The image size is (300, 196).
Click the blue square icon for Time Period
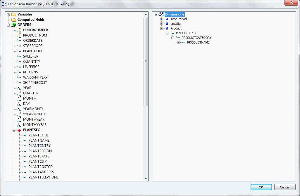[167, 19]
